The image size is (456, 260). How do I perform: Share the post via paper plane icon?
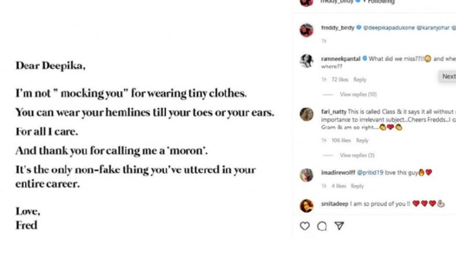339,226
